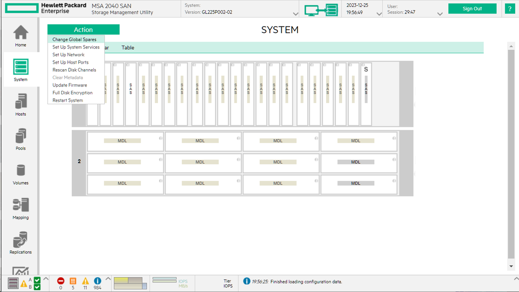Click the Finished loading configuration data message
The width and height of the screenshot is (519, 292).
click(306, 282)
